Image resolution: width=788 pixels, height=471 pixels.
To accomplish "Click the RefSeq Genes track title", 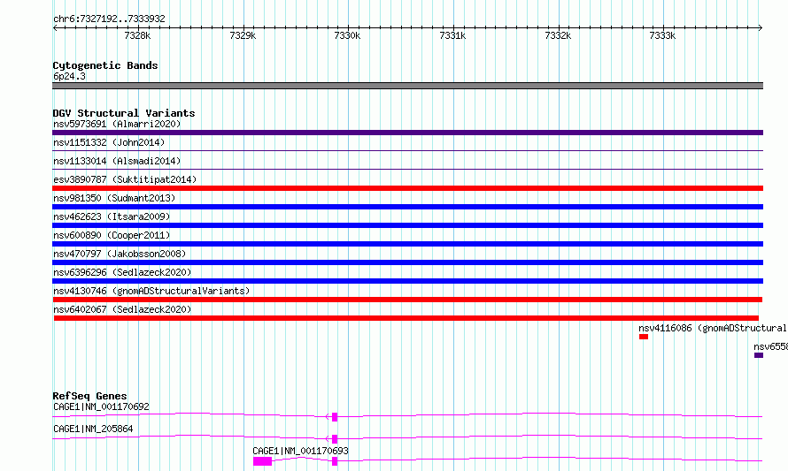I will coord(89,396).
